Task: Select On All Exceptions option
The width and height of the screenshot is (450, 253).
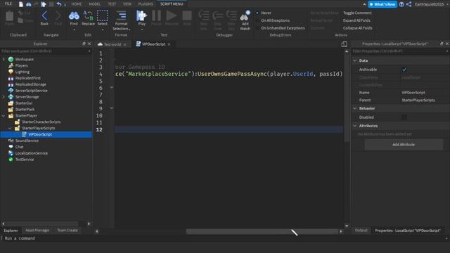Action: [x=275, y=20]
